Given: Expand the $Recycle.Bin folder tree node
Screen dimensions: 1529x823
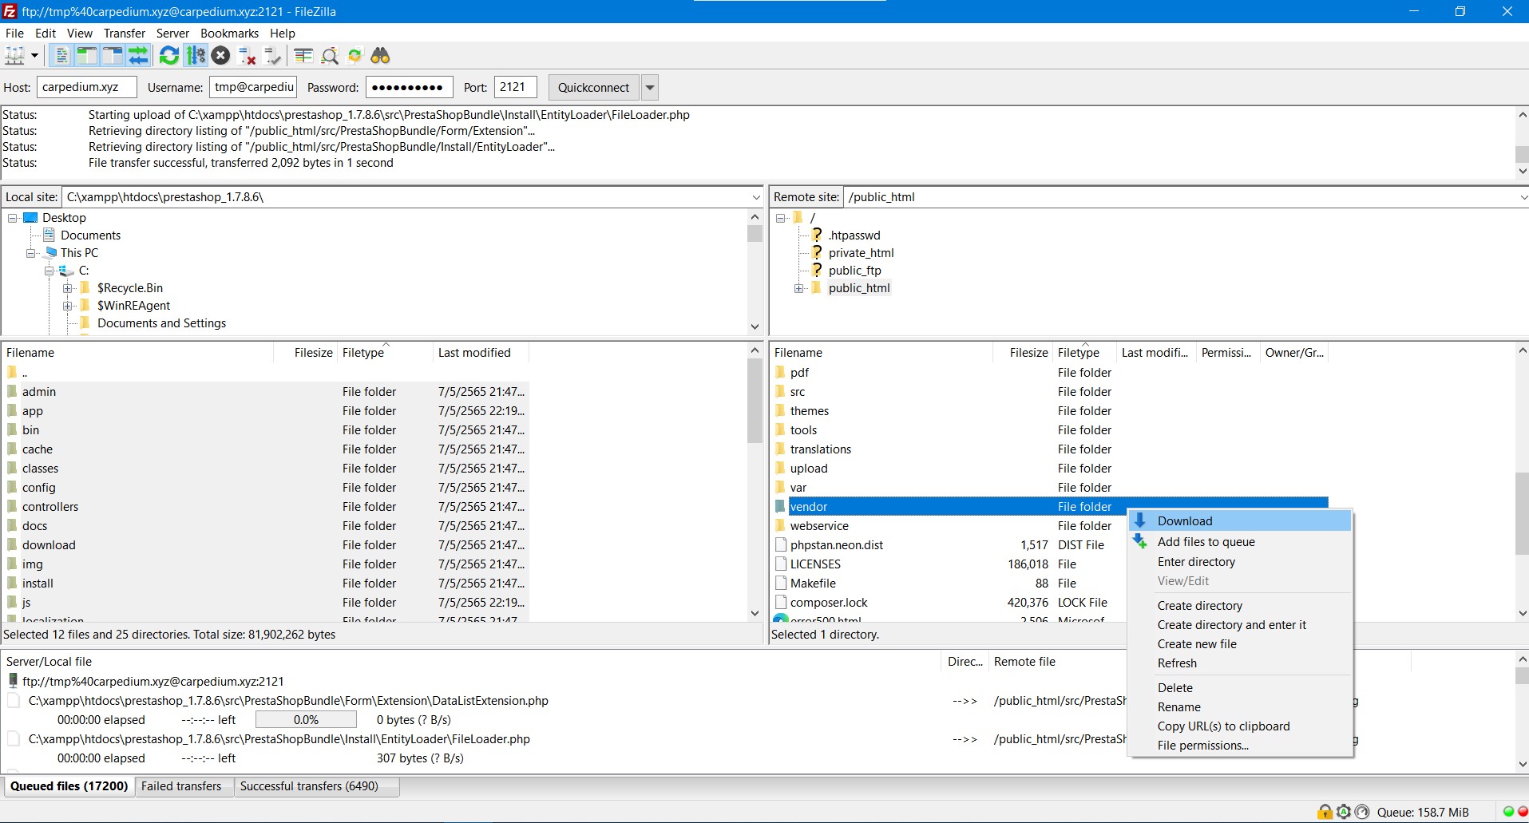Looking at the screenshot, I should [68, 288].
